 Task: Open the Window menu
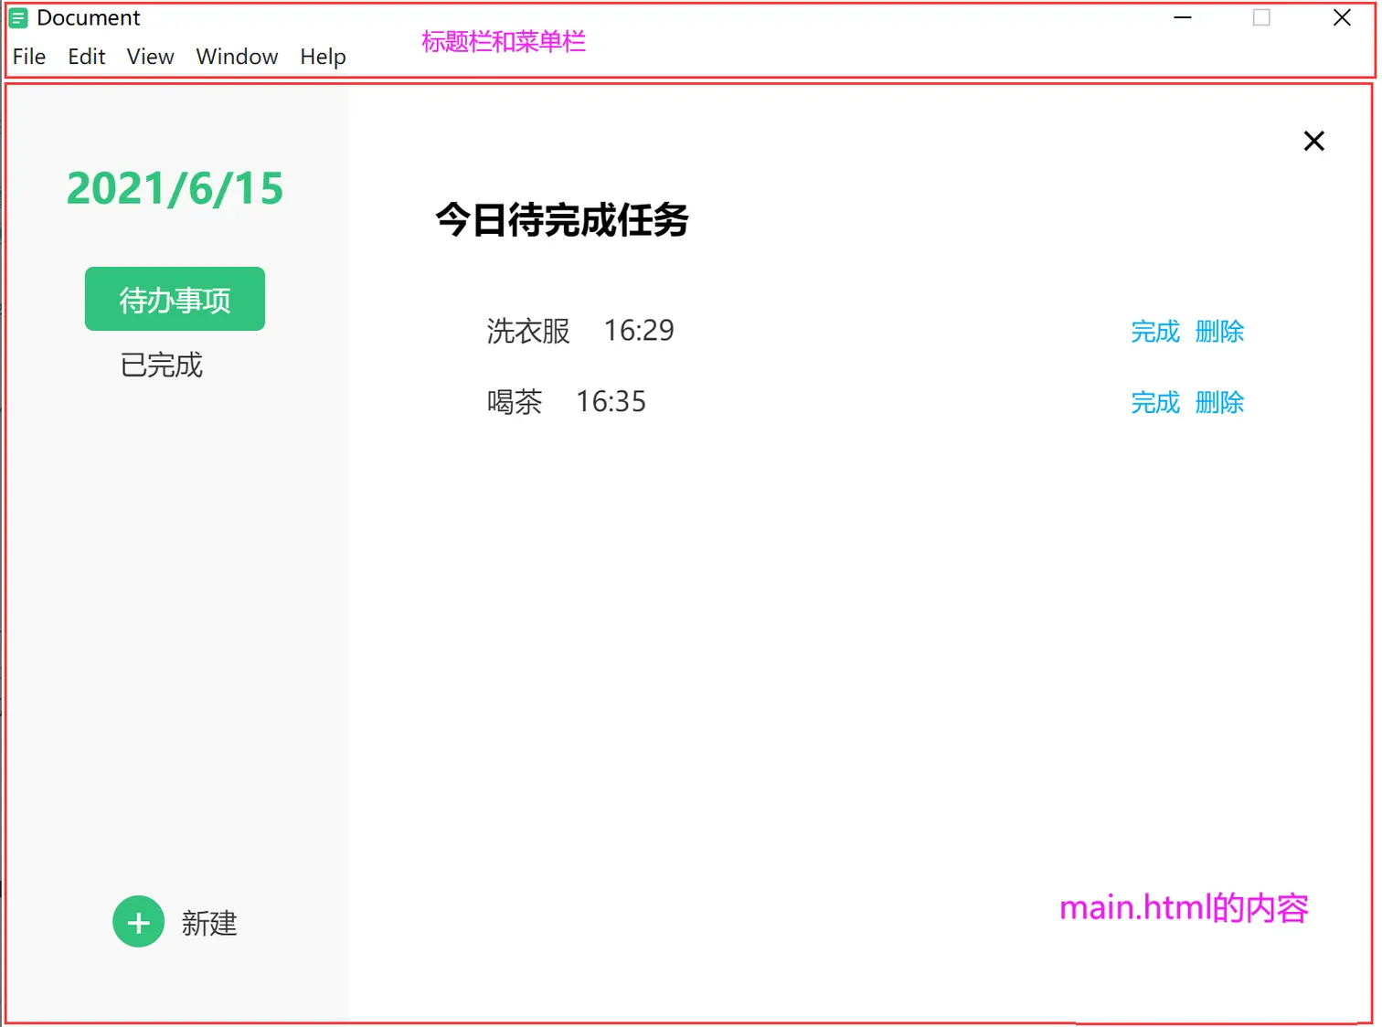tap(237, 57)
